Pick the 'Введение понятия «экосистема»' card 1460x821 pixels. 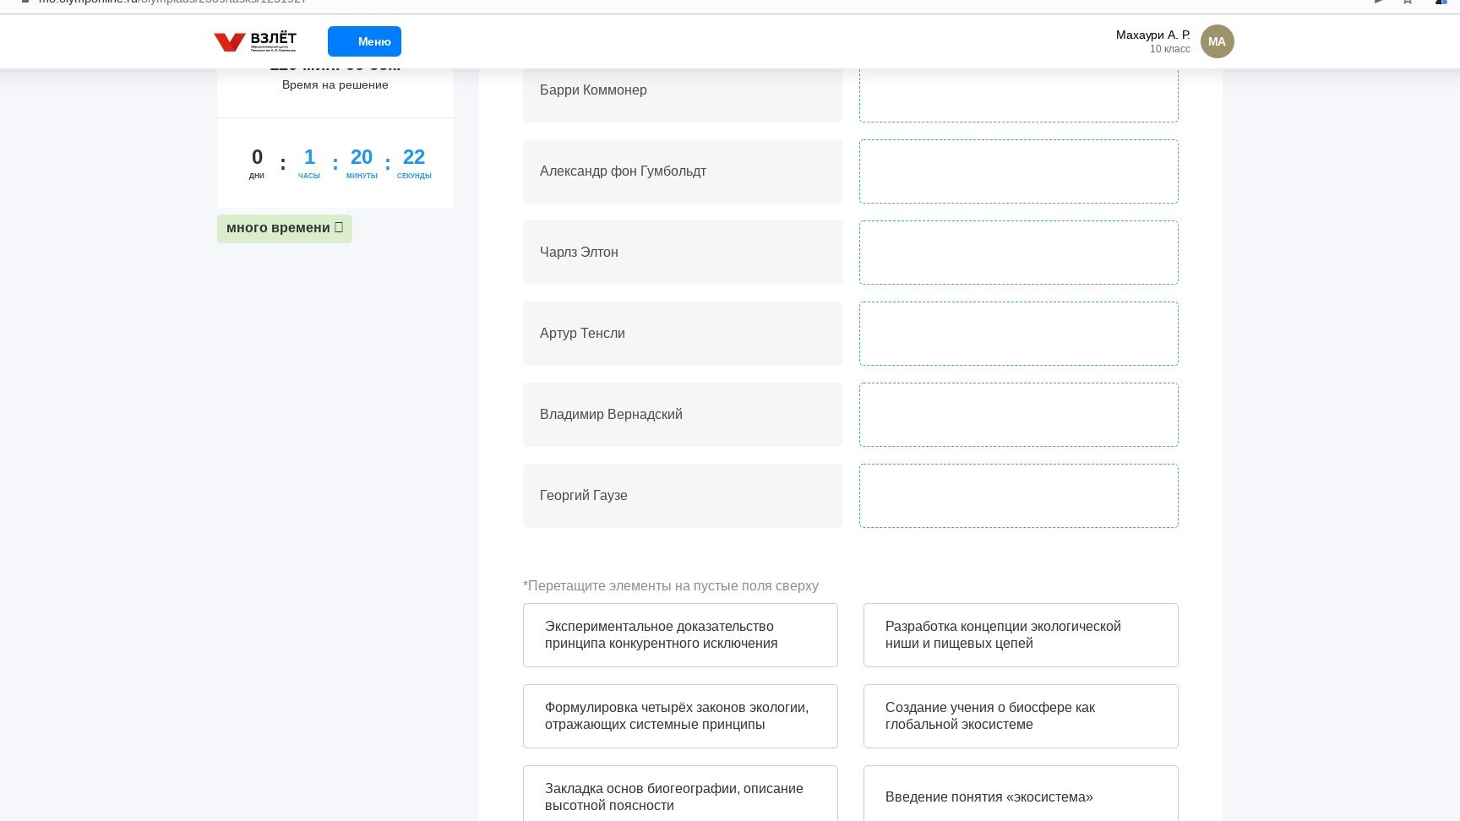[x=1021, y=794]
